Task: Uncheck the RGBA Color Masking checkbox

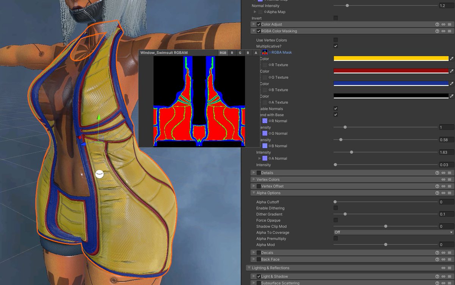Action: click(259, 31)
